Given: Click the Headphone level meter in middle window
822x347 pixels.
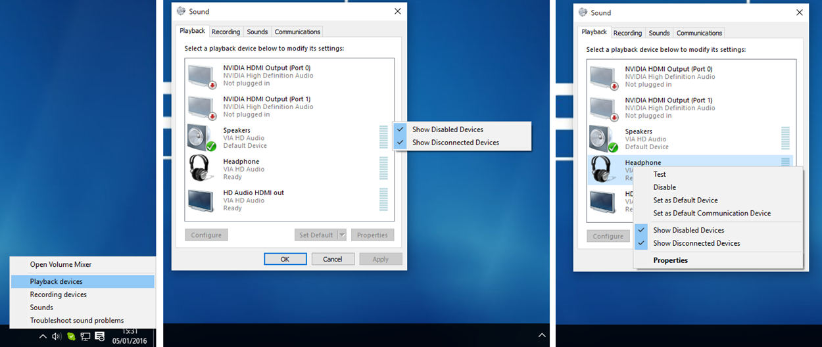Looking at the screenshot, I should [x=383, y=168].
